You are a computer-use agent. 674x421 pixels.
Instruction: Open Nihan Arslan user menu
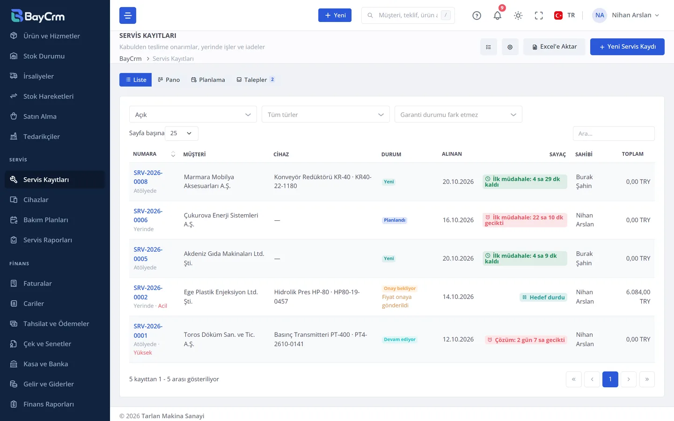click(627, 15)
